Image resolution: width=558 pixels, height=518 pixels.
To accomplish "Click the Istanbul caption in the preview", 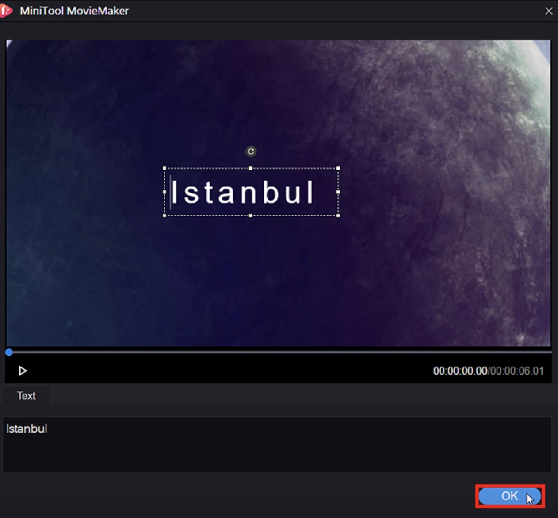I will tap(242, 192).
